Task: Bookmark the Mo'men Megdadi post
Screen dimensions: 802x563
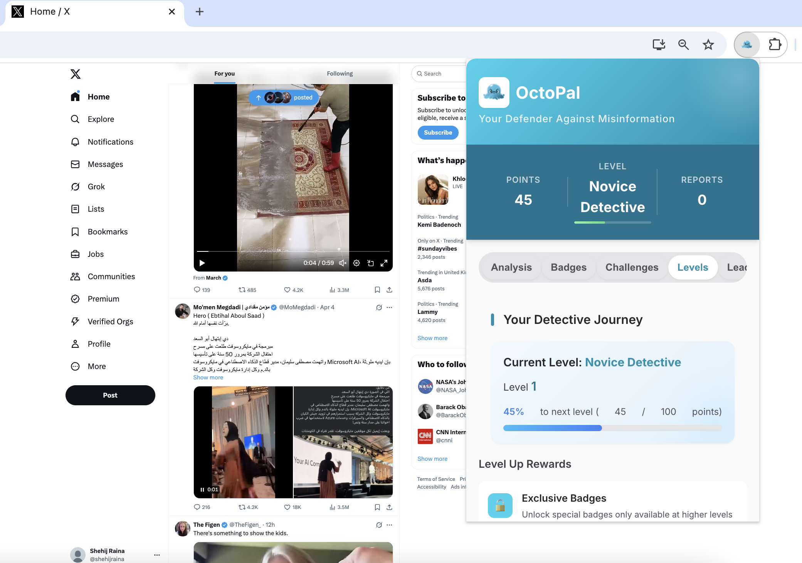Action: 377,507
